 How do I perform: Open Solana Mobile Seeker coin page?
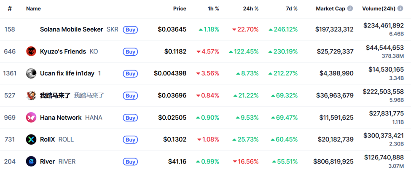(x=71, y=30)
